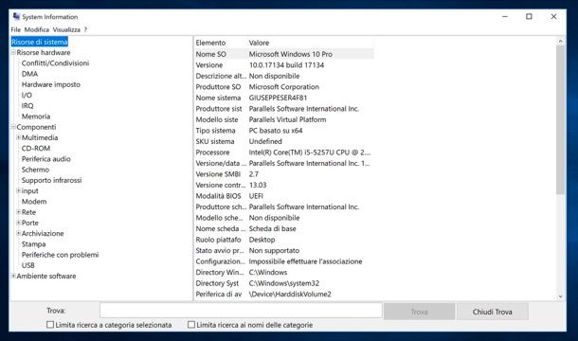Click the scroll up arrow of details pane

click(x=560, y=42)
